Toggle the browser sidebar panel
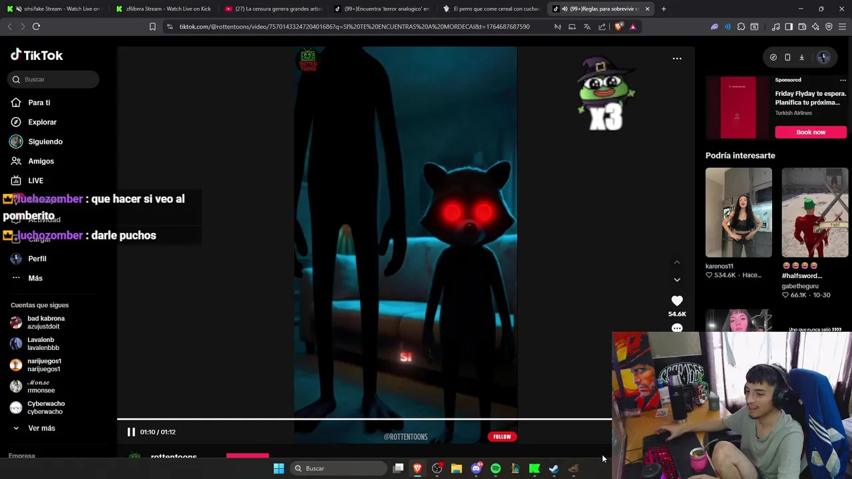 pos(789,27)
